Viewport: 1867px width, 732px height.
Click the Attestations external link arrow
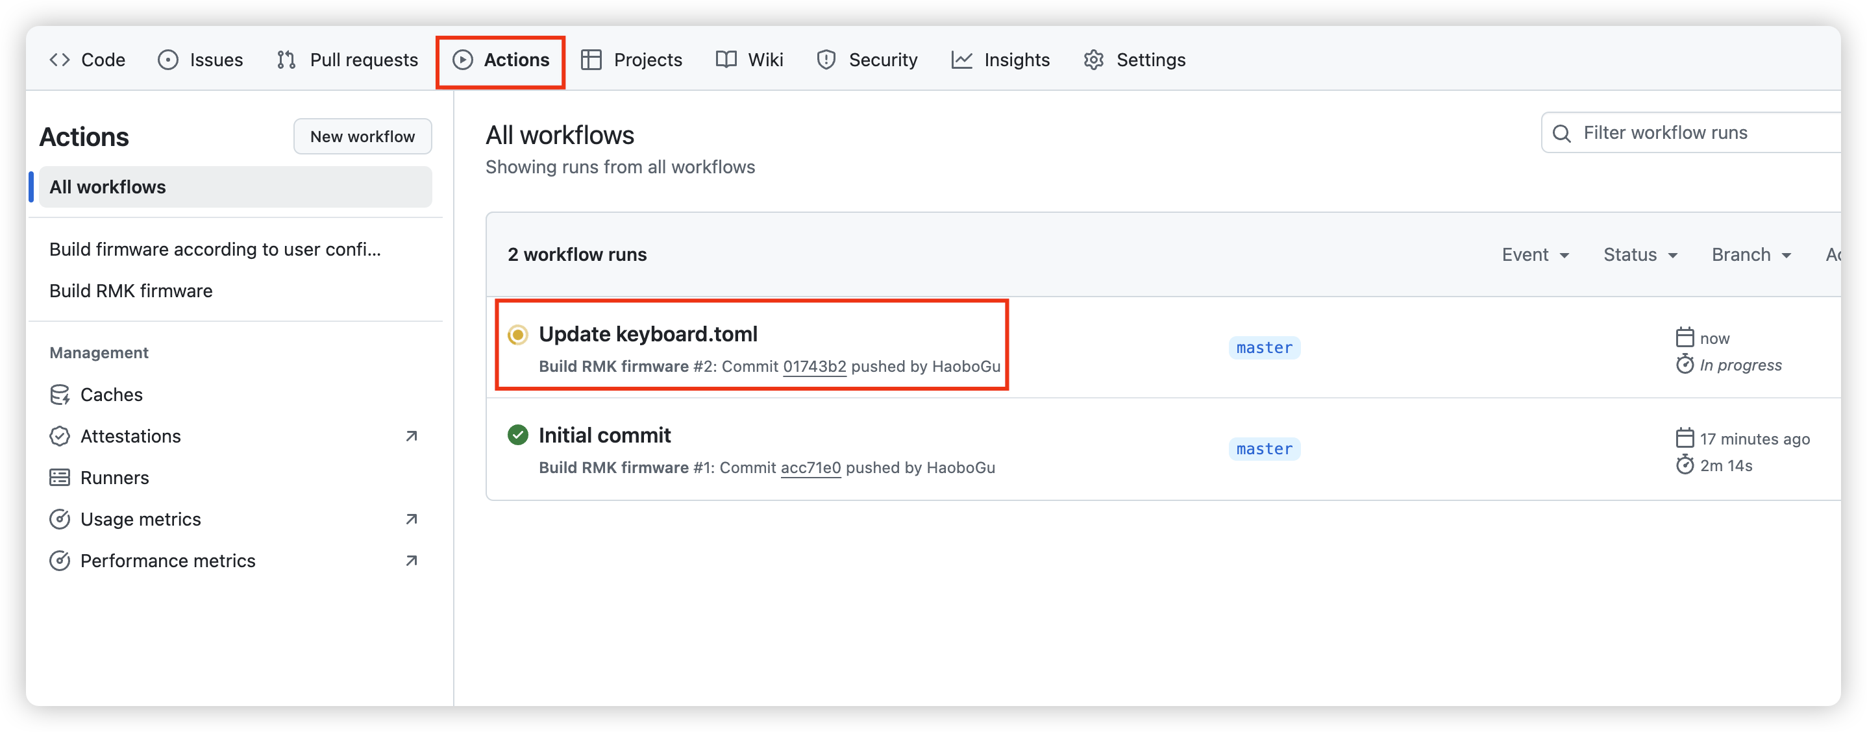tap(411, 436)
